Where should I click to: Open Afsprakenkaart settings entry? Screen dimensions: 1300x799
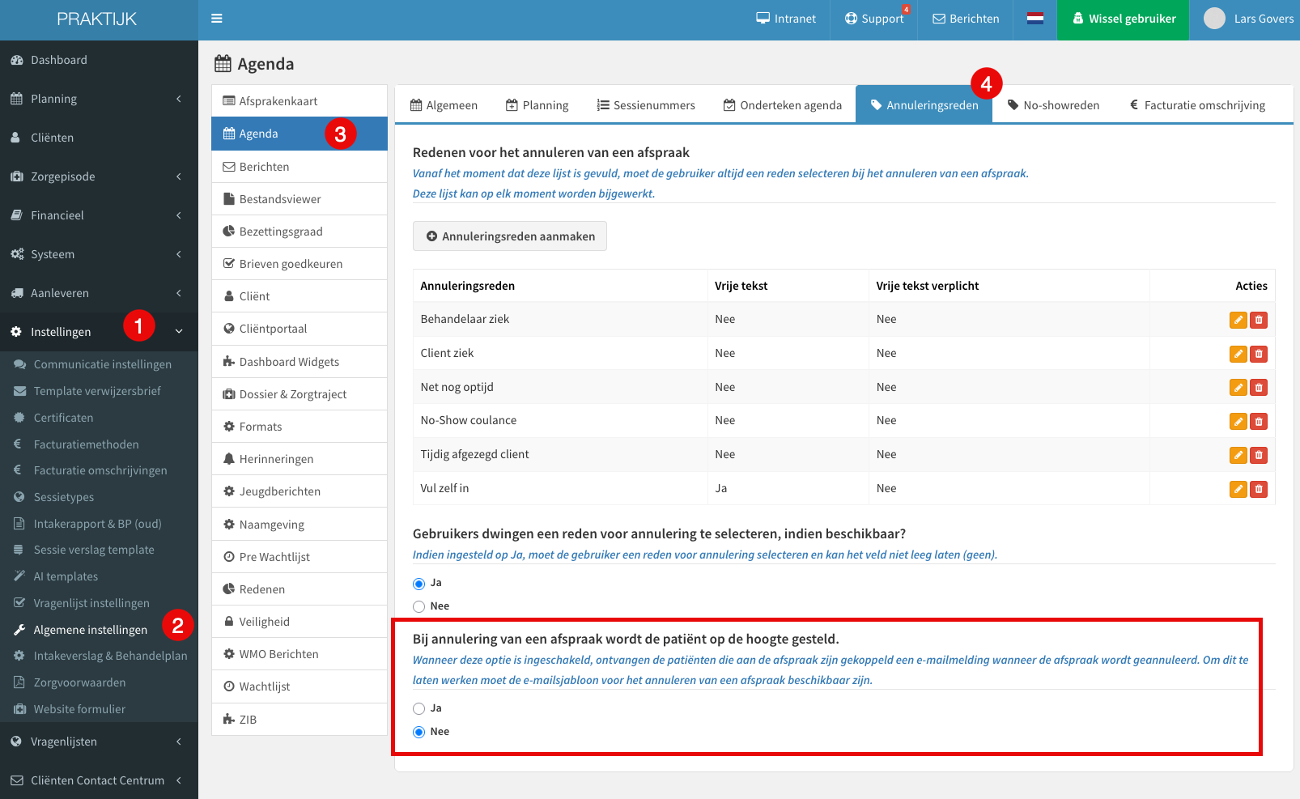(300, 101)
